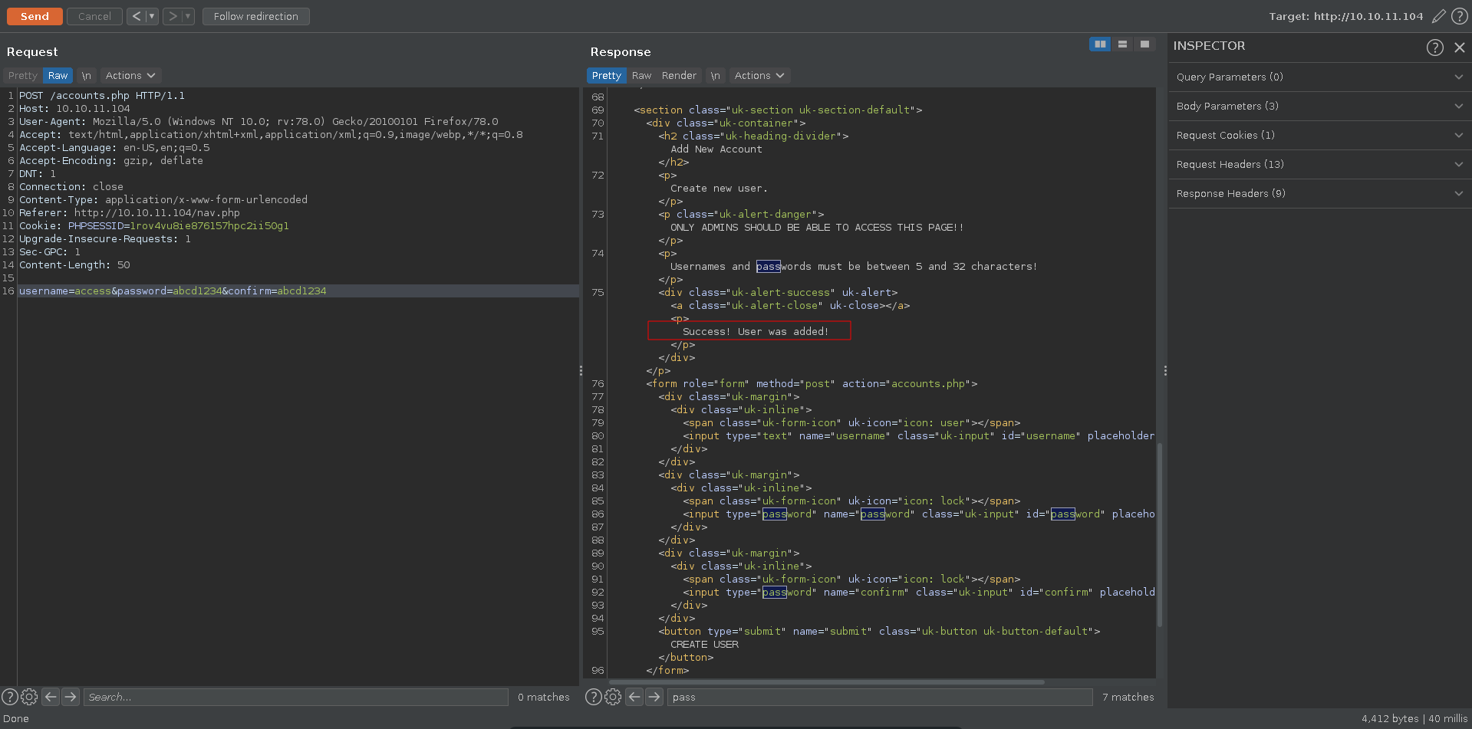Open the Inspector help icon
Image resolution: width=1472 pixels, height=729 pixels.
tap(1434, 48)
